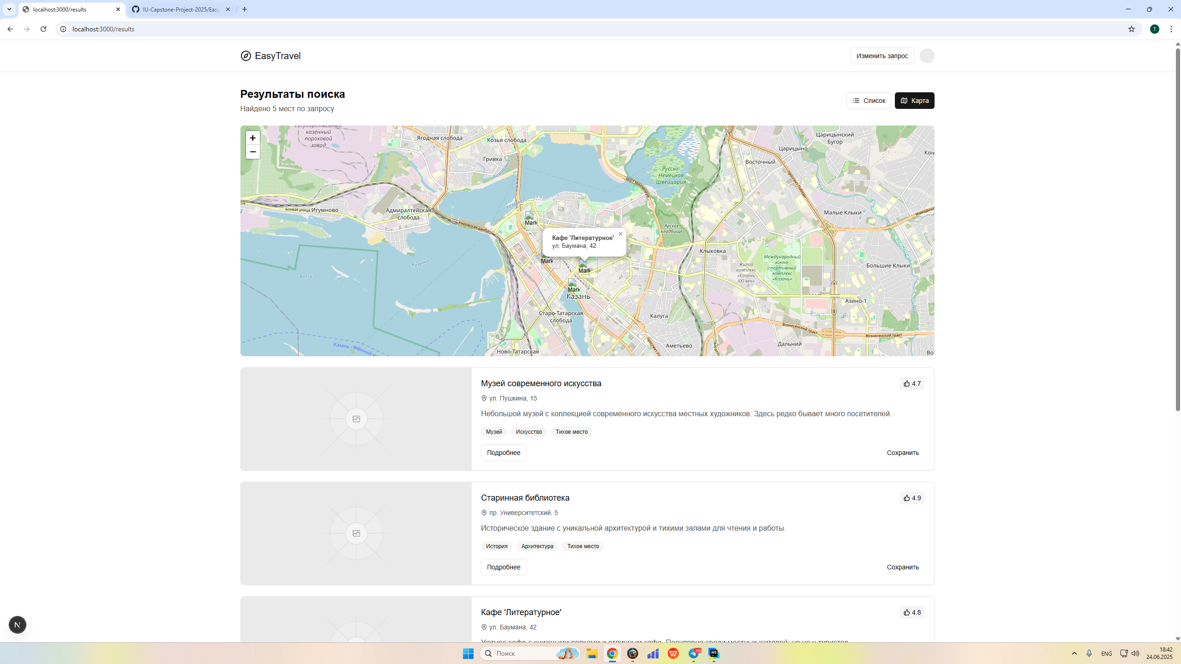Screen dimensions: 1181x664
Task: Open the user avatar circle in header
Action: (x=927, y=56)
